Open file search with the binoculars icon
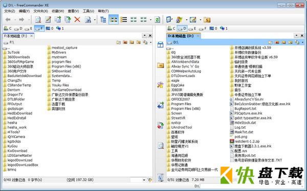The height and width of the screenshot is (191, 307). pos(88,19)
